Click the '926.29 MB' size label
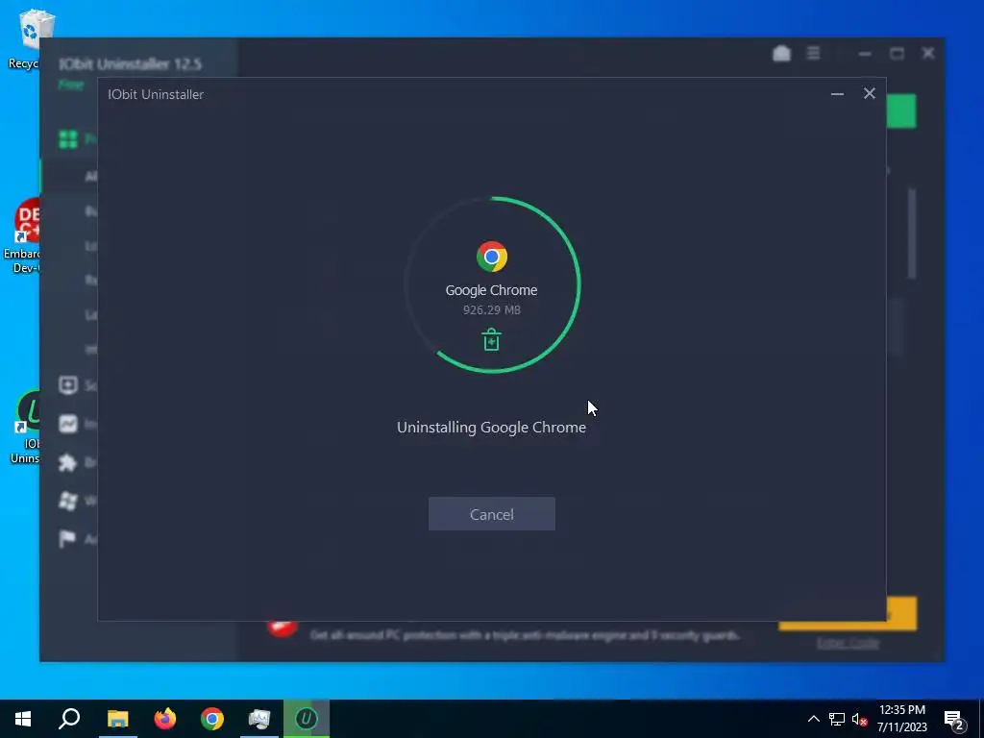 [491, 310]
